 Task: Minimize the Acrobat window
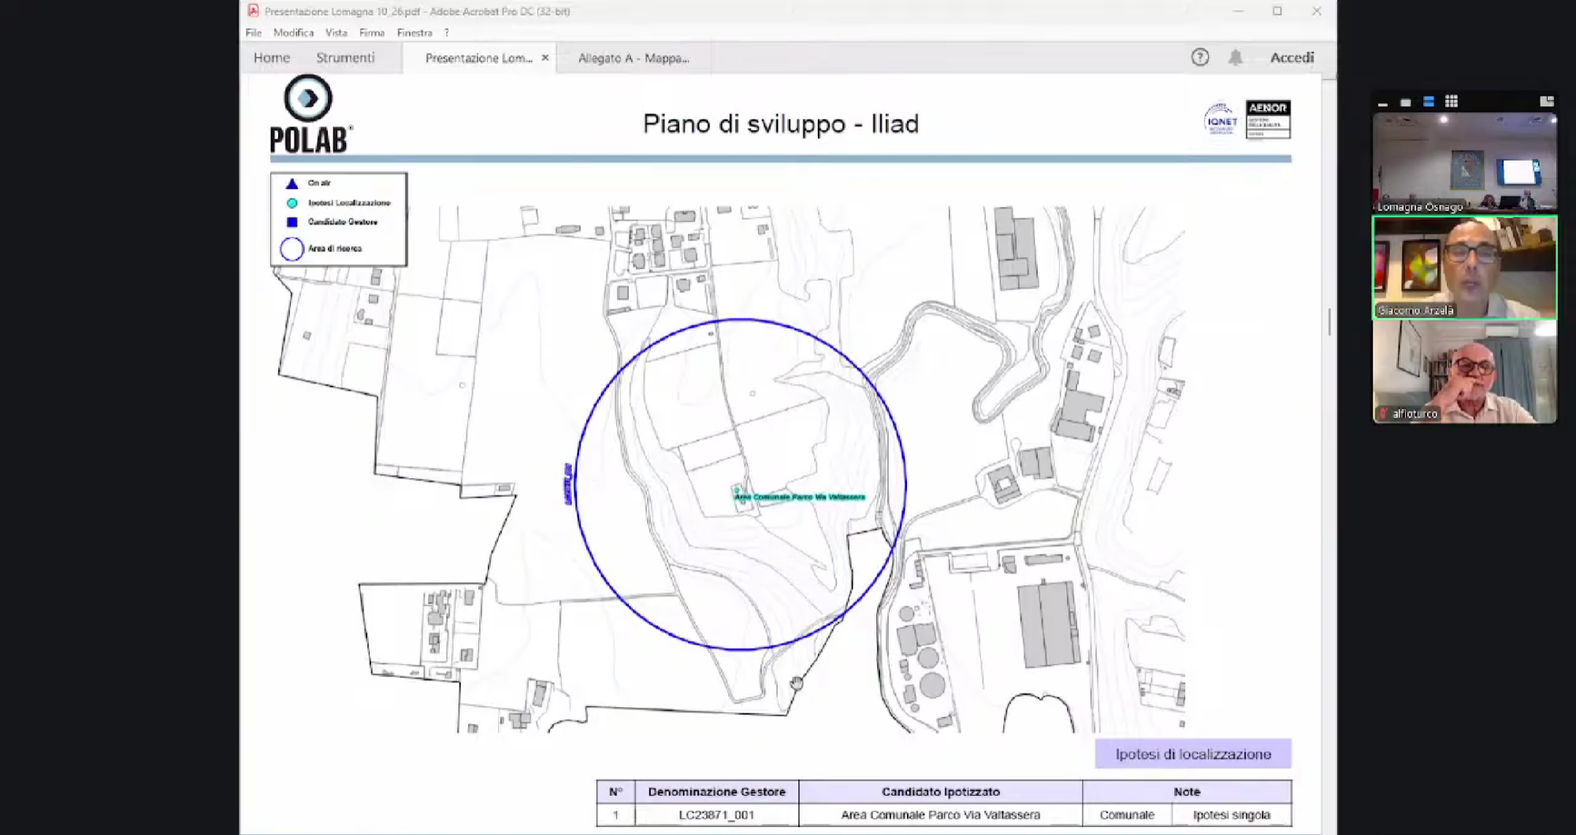(1238, 11)
